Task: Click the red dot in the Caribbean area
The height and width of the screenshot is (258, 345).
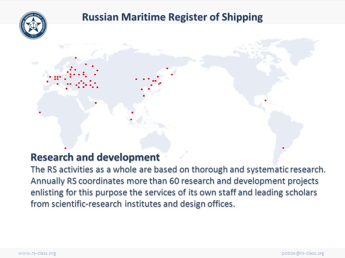Action: click(x=265, y=100)
